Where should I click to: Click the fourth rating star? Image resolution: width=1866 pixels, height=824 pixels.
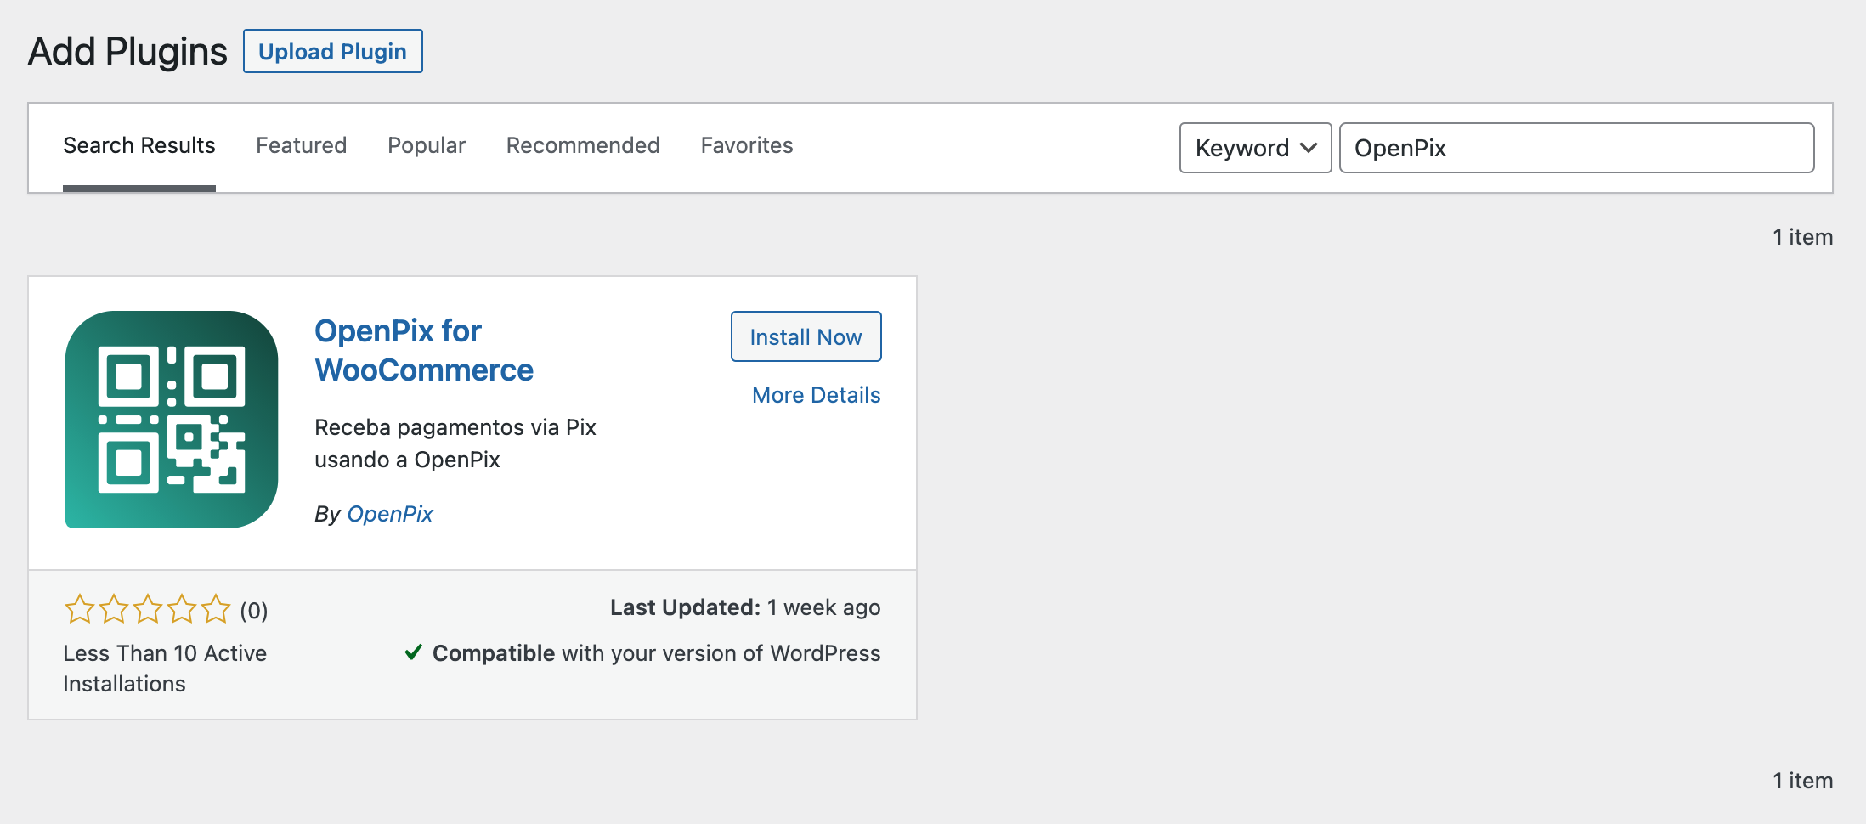tap(182, 609)
